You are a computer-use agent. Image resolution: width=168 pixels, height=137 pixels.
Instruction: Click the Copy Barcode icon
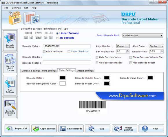[x=36, y=129]
